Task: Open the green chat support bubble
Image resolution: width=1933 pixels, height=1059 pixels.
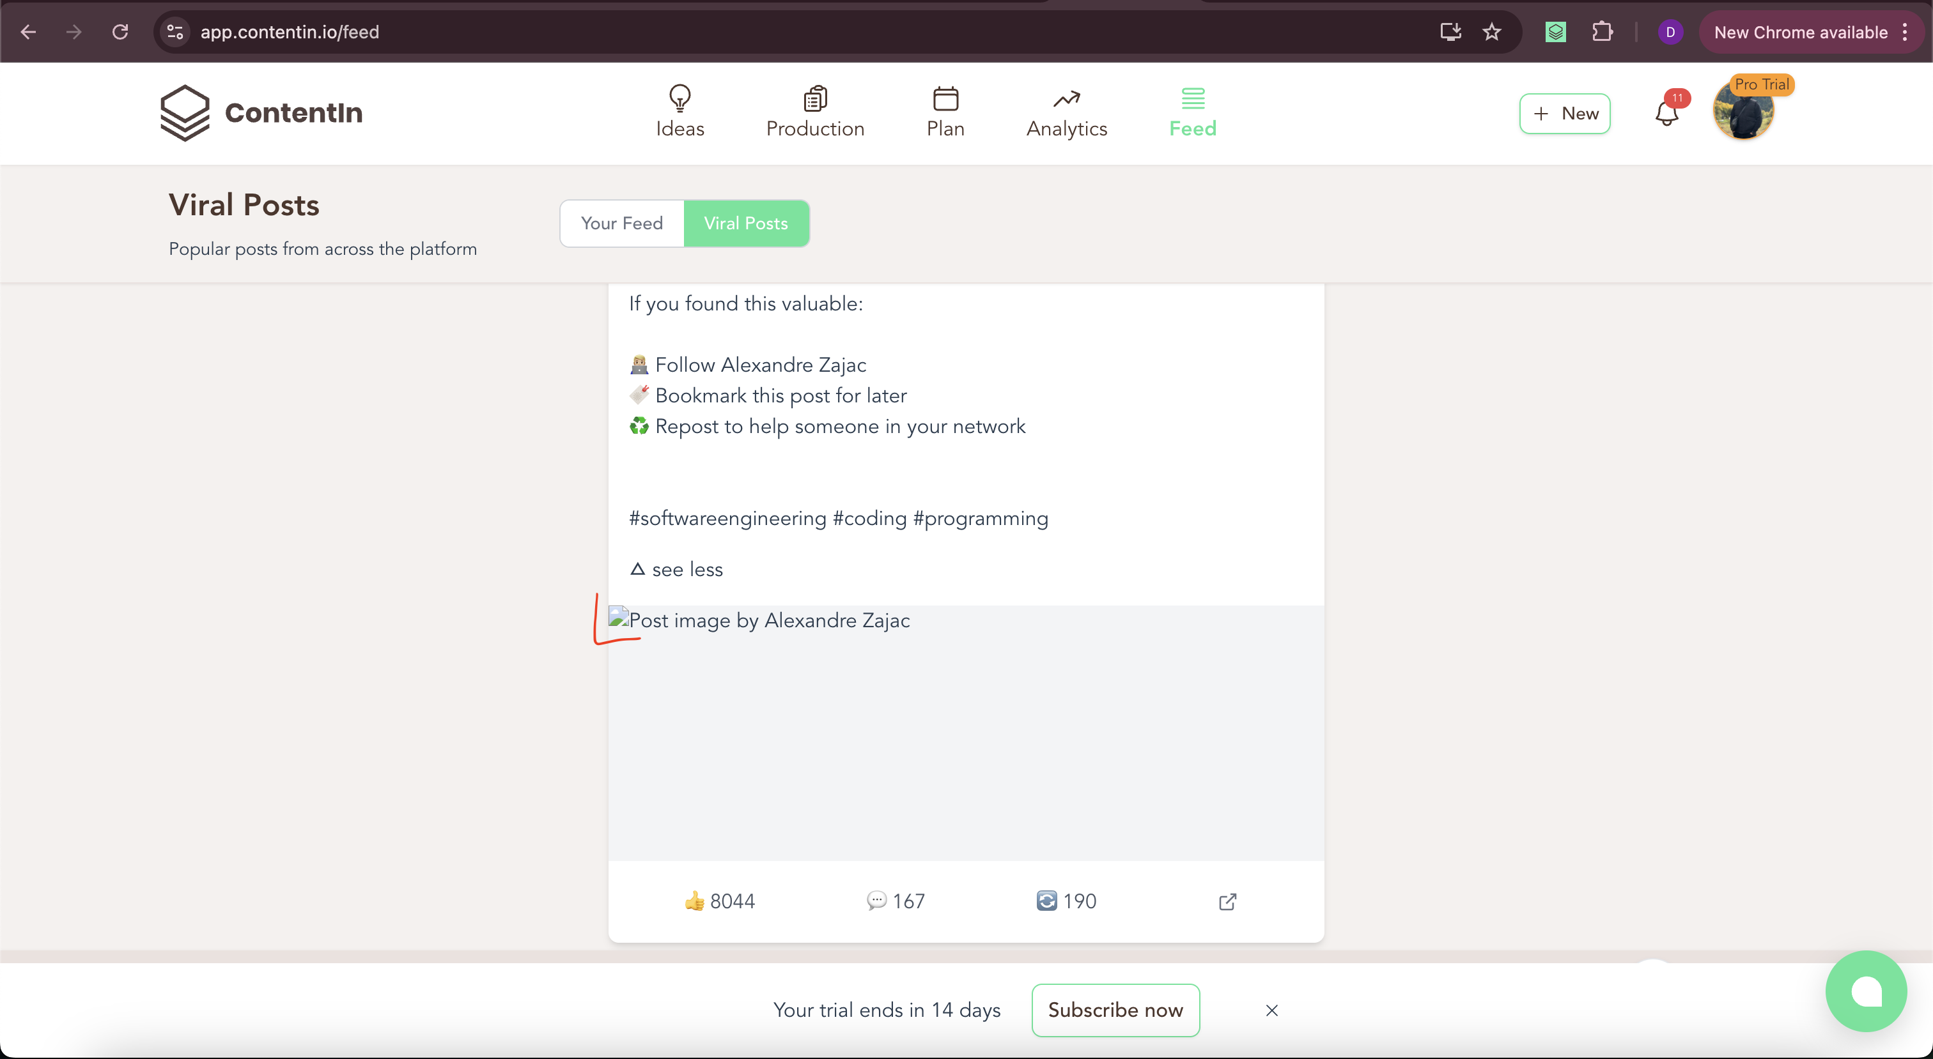Action: (x=1865, y=991)
